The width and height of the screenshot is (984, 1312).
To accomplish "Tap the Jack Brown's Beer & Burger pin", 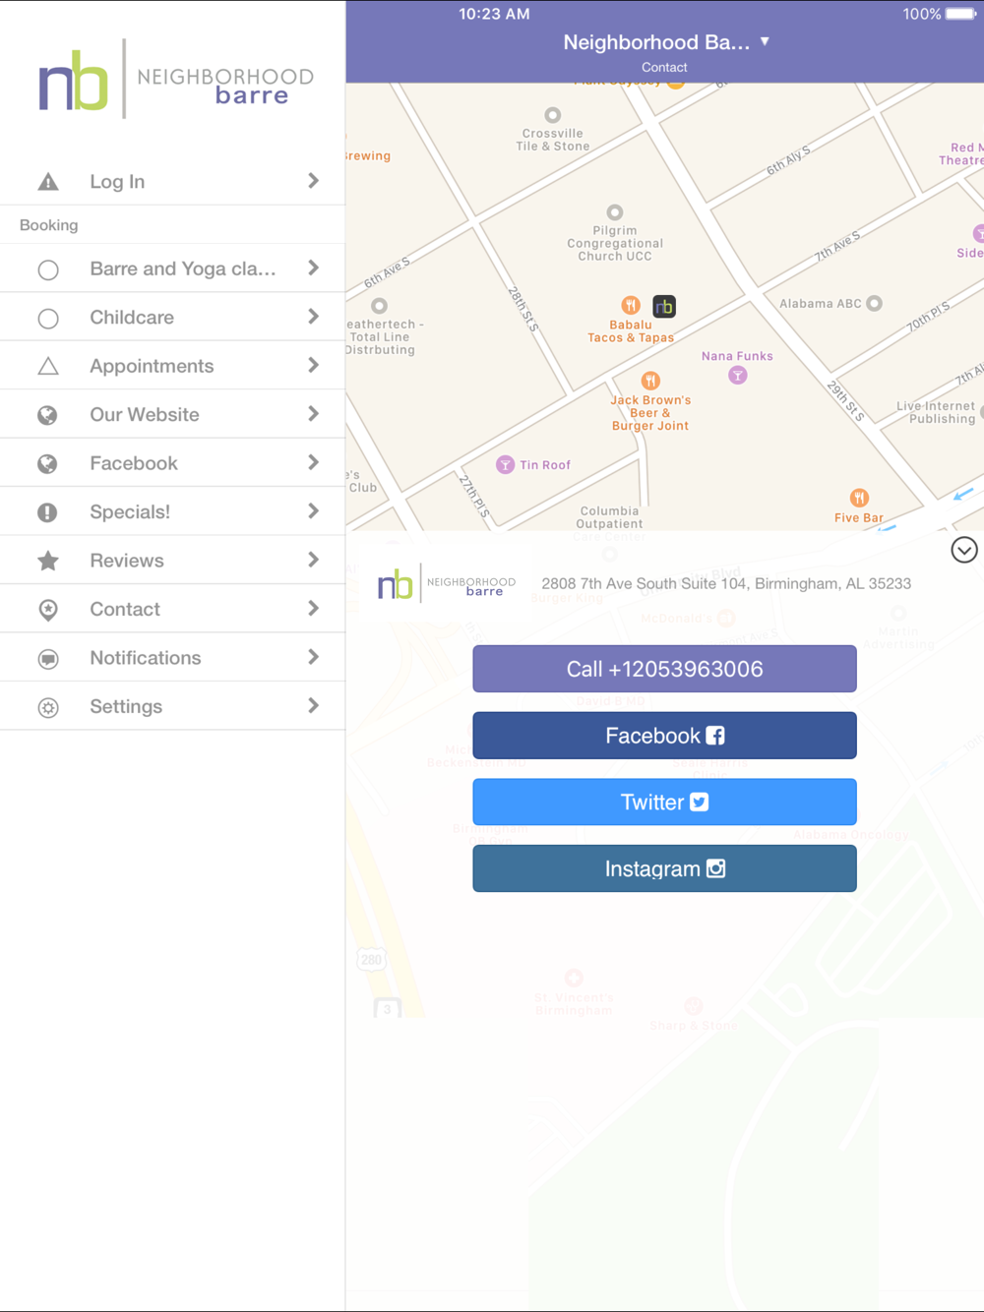I will 650,381.
